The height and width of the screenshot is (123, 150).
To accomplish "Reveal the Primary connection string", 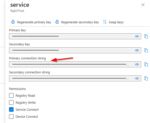I will 137,64.
